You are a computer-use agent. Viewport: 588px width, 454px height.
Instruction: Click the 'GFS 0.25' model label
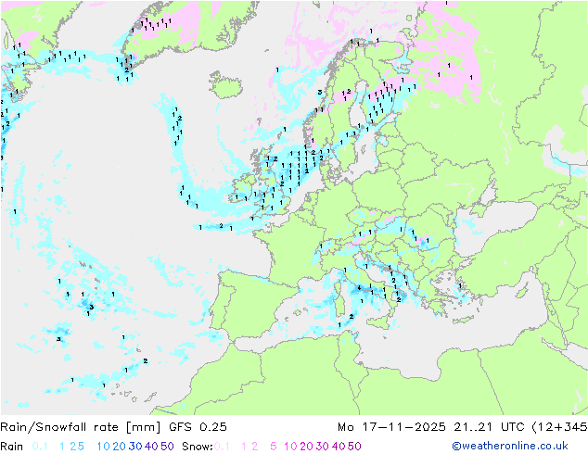point(198,427)
